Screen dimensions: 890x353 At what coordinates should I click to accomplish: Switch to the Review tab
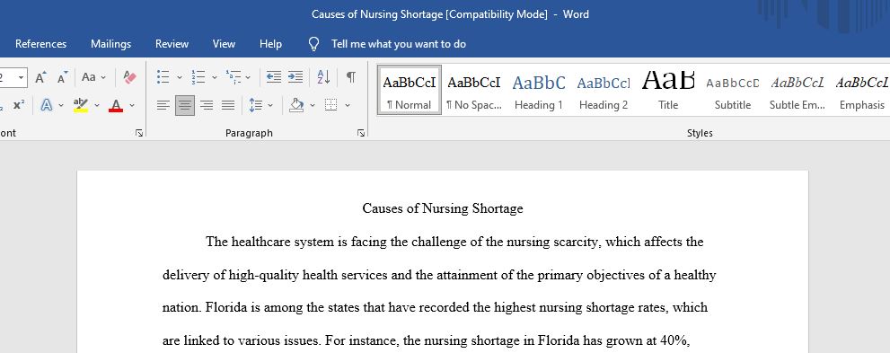pos(172,44)
